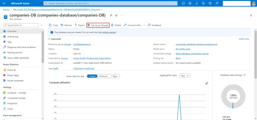Click Delete in the command bar

click(x=116, y=25)
